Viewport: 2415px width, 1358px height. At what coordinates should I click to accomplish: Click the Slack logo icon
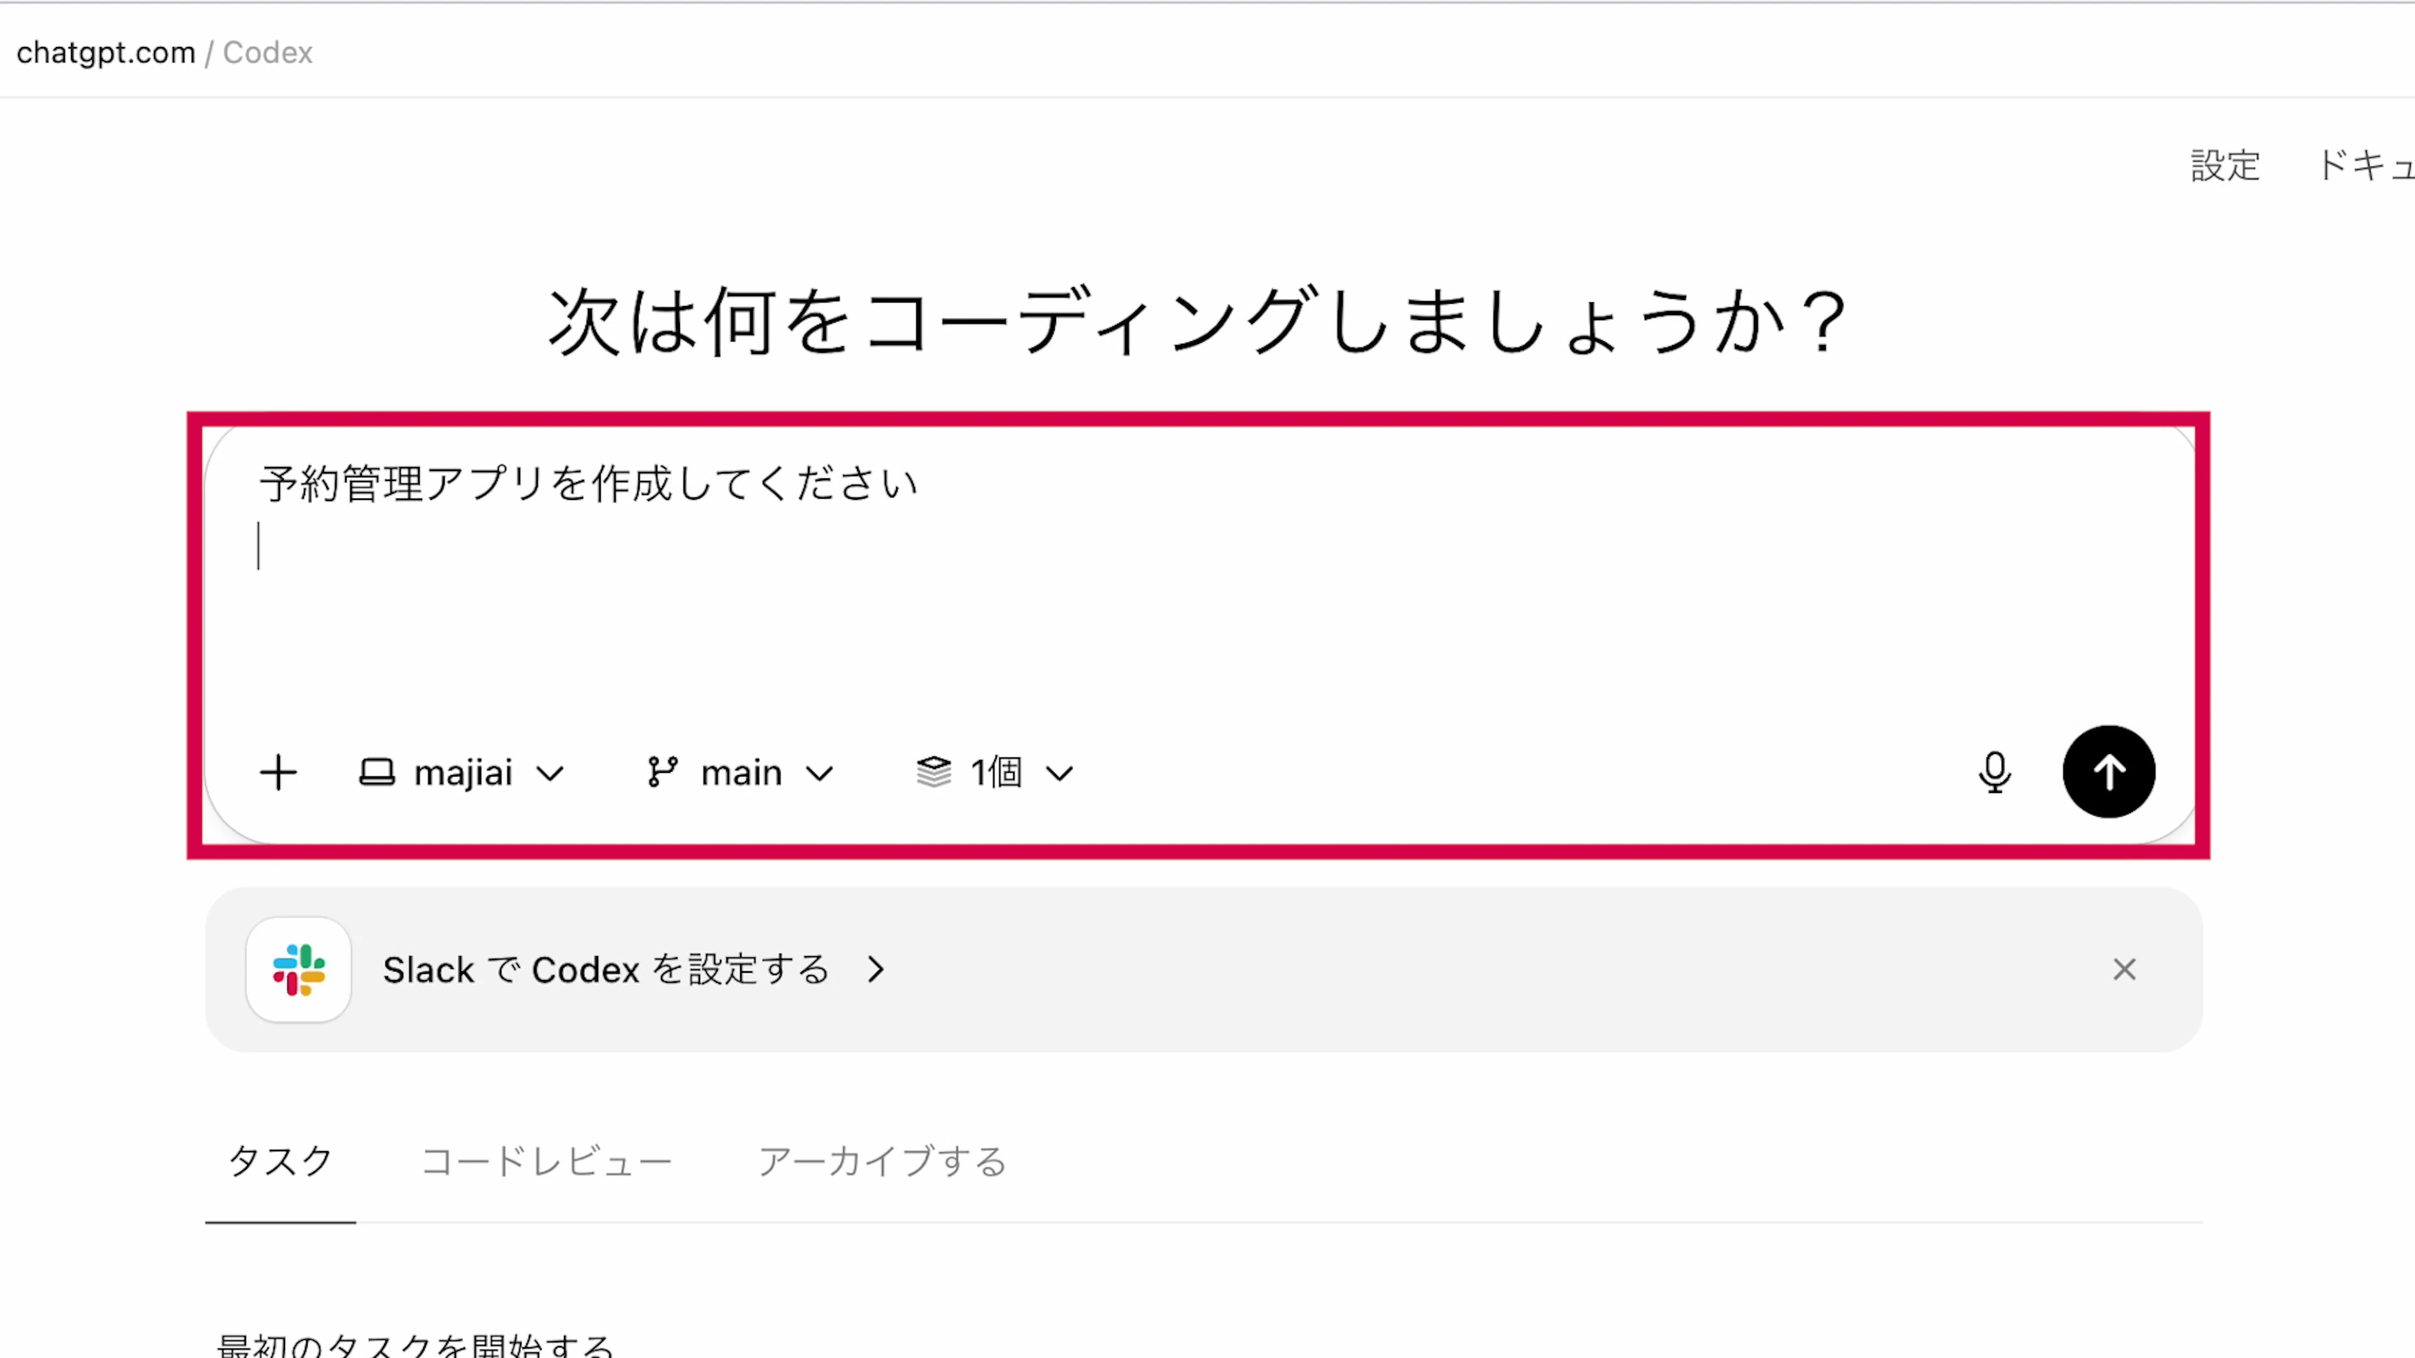tap(298, 969)
